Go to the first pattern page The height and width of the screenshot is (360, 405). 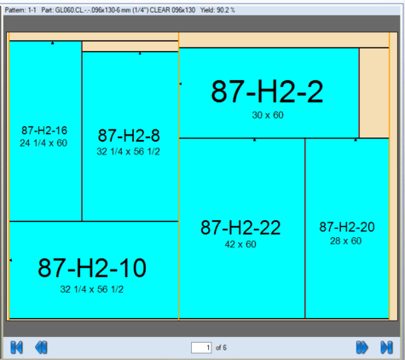(16, 347)
